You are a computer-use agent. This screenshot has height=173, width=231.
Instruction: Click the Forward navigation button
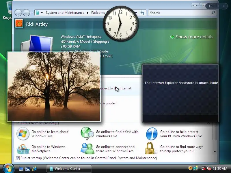pos(26,13)
